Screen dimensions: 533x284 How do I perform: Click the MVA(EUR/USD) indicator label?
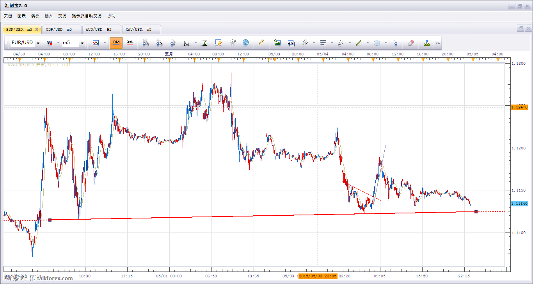tap(39, 65)
